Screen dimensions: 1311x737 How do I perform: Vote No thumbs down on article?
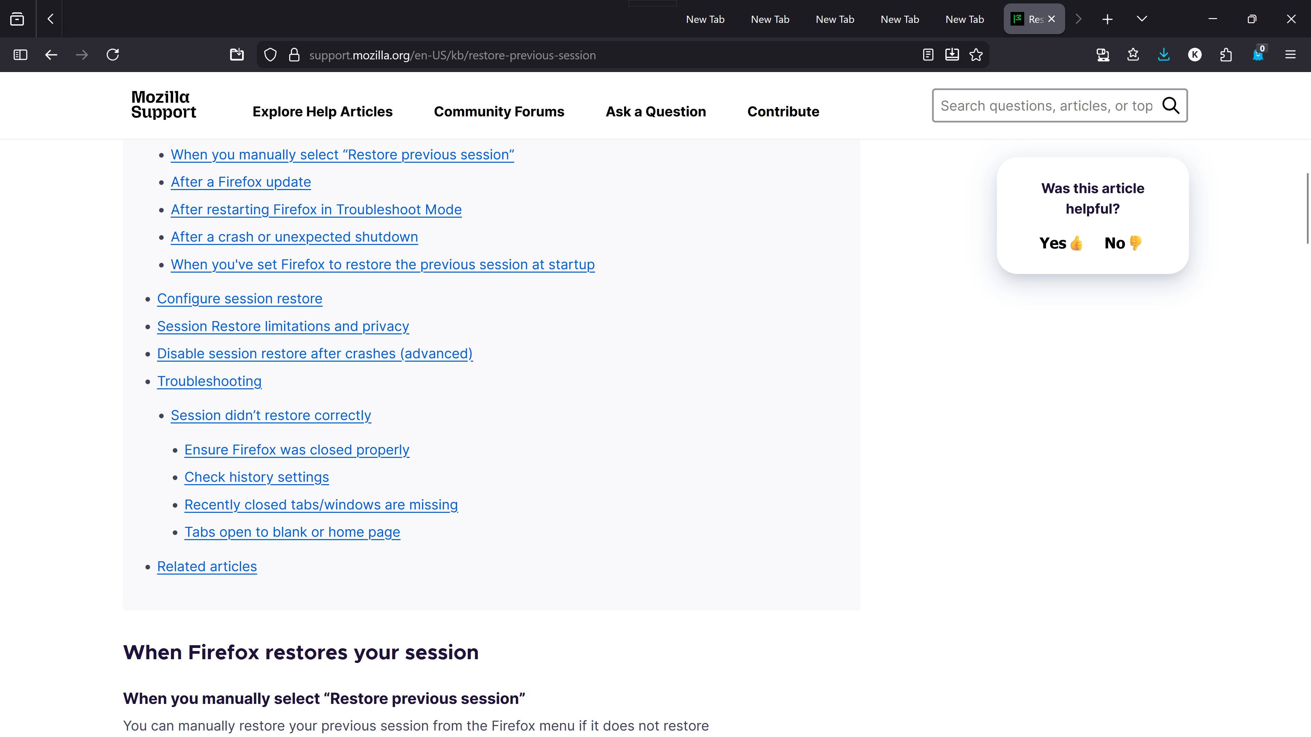pos(1123,243)
